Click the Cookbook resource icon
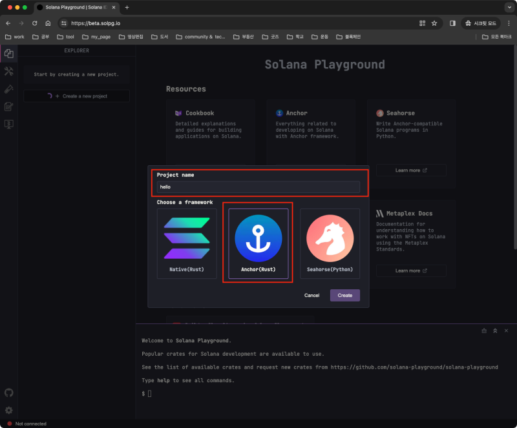The image size is (517, 428). click(178, 114)
